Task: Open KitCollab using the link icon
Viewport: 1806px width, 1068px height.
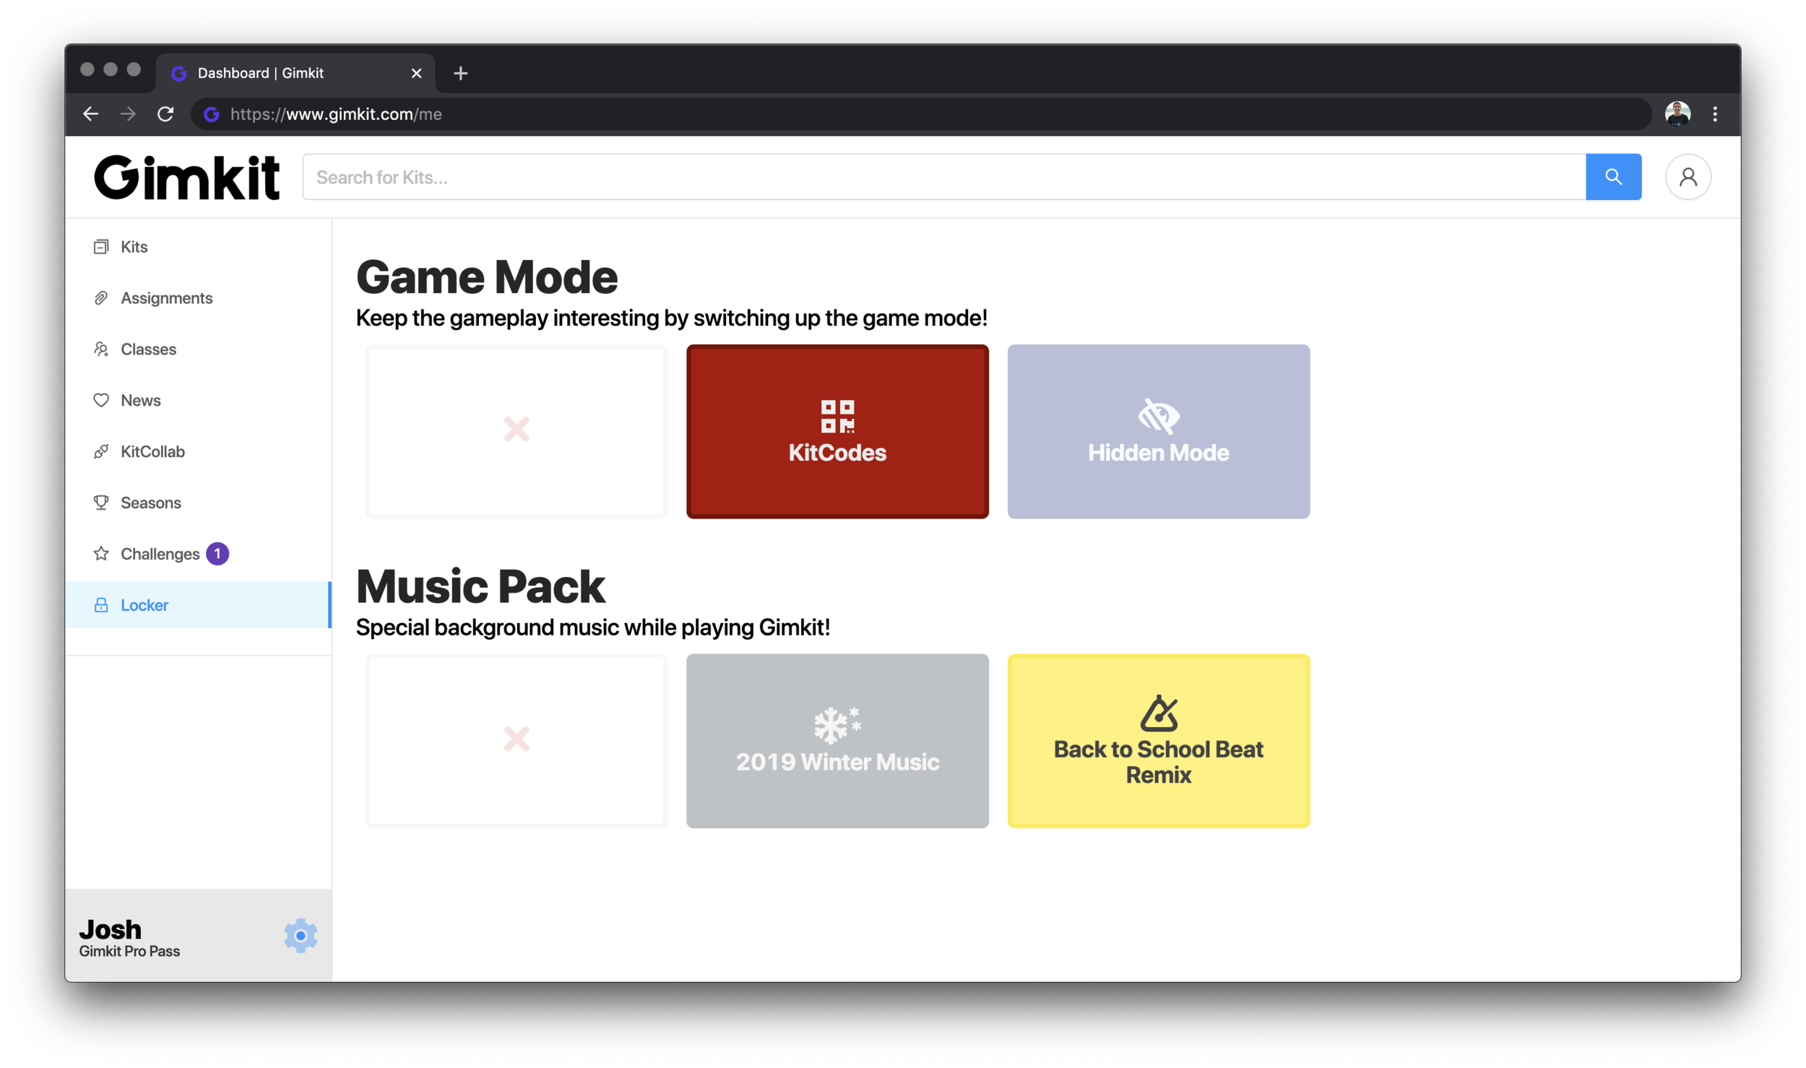Action: point(101,451)
